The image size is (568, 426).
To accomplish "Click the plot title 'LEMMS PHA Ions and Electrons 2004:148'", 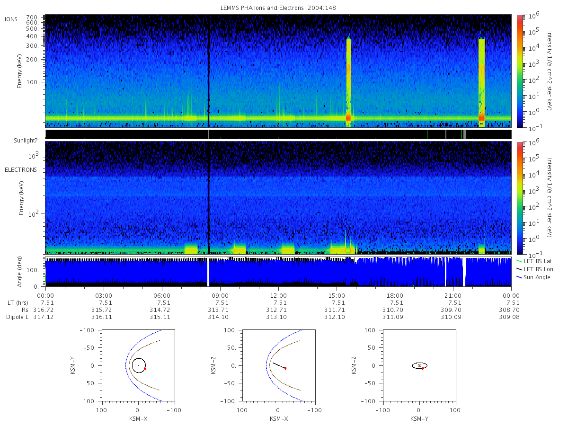I will pyautogui.click(x=278, y=8).
